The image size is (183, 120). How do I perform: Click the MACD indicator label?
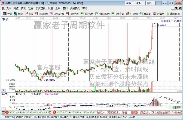[x=5, y=94]
